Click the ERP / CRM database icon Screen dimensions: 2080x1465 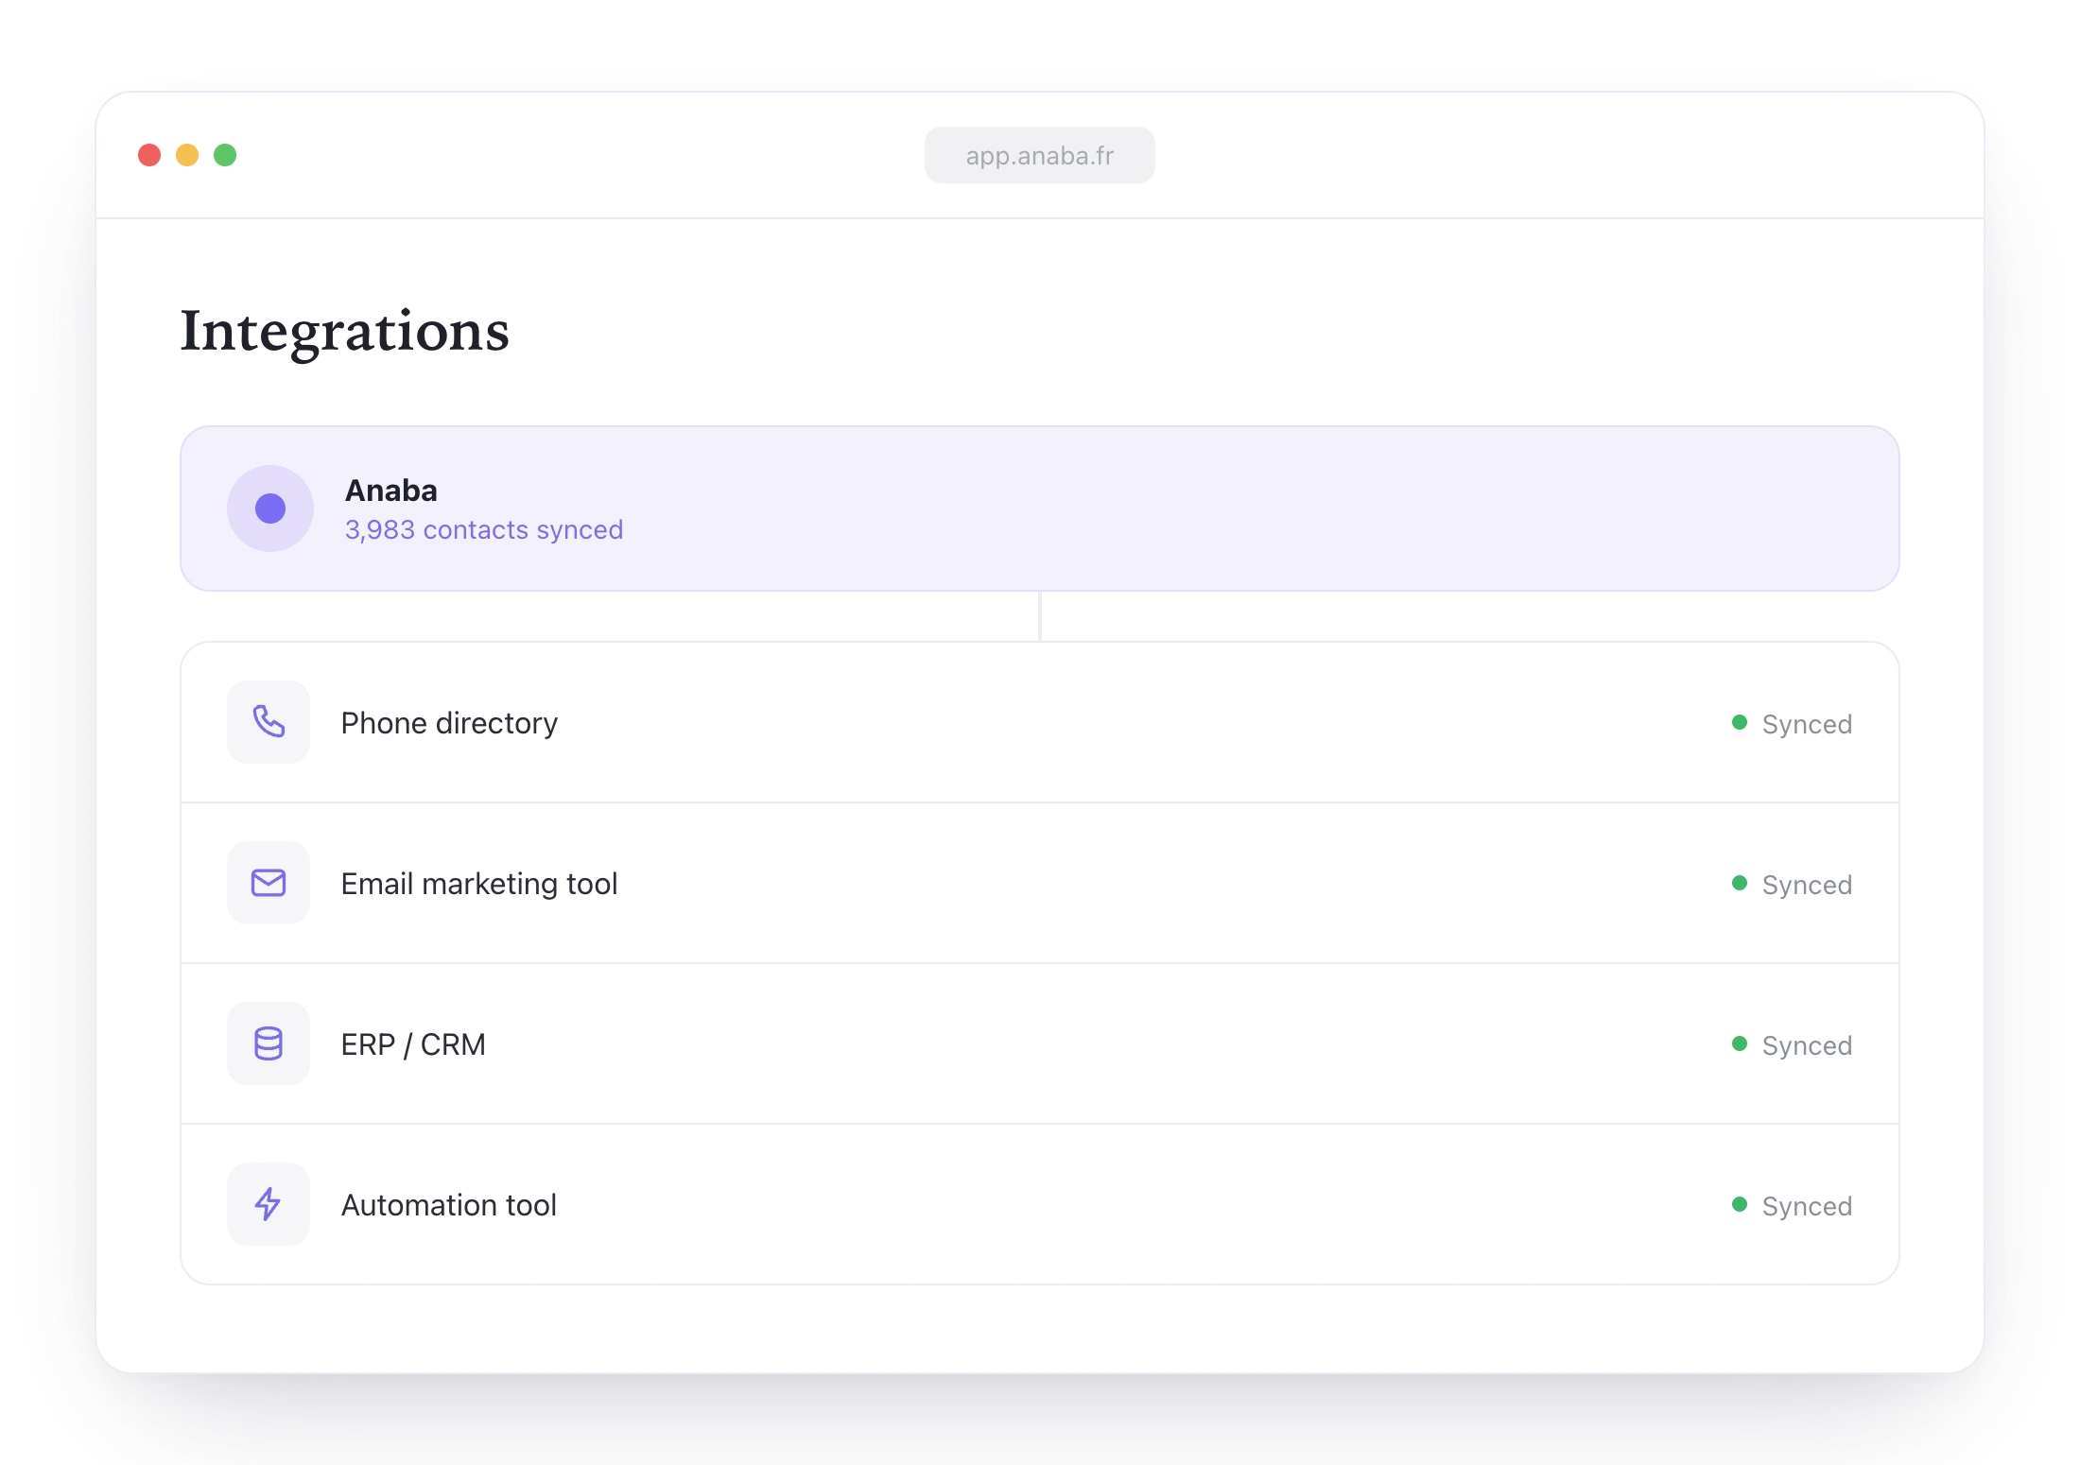point(269,1043)
